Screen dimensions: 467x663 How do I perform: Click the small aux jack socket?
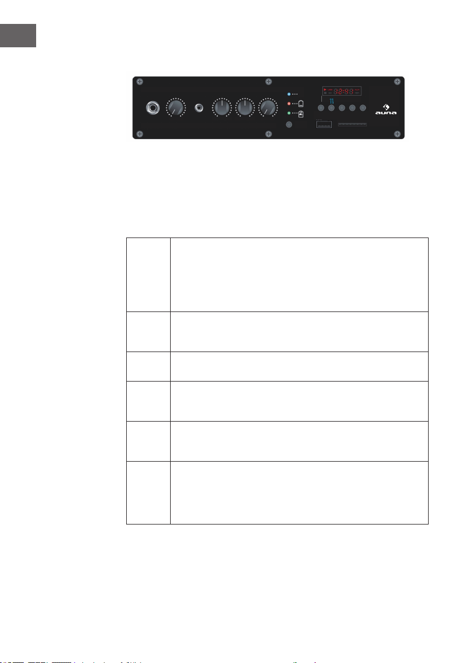tap(198, 108)
